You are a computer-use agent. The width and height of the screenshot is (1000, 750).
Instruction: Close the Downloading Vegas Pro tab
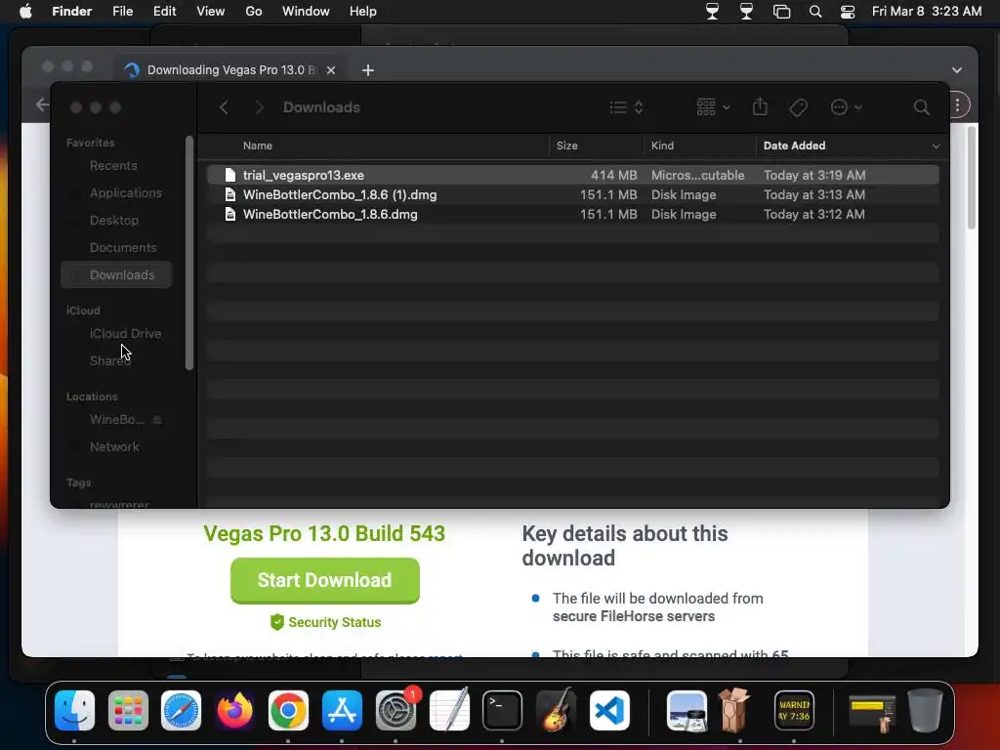tap(331, 70)
